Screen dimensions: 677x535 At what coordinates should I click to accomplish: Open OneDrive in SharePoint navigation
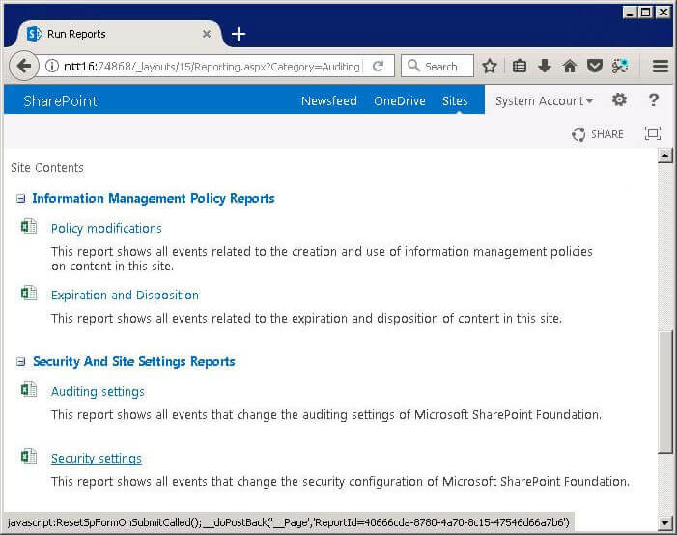(400, 101)
